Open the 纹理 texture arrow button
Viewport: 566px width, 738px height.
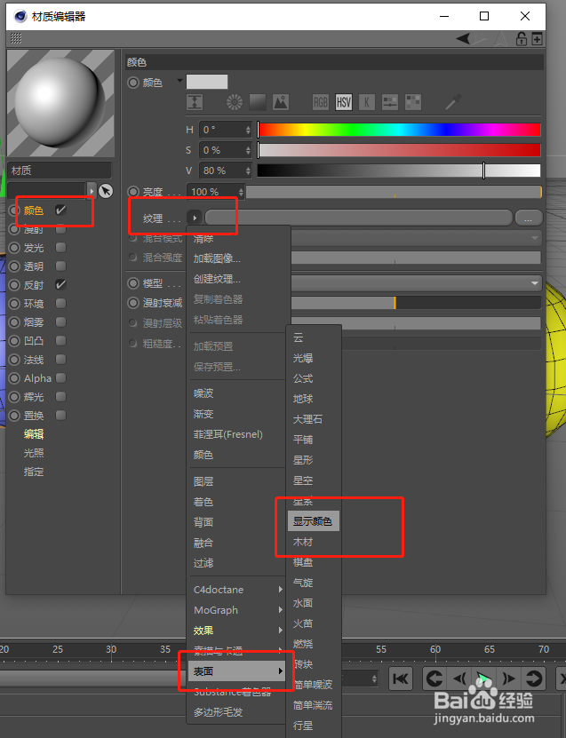(x=195, y=218)
